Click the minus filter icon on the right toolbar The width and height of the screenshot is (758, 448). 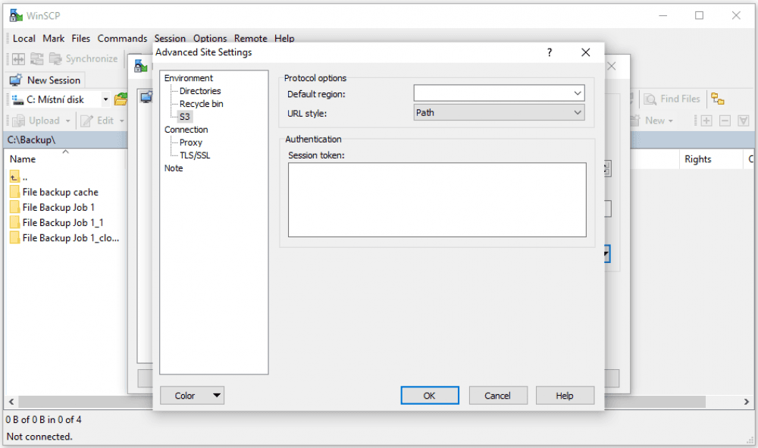[x=725, y=120]
